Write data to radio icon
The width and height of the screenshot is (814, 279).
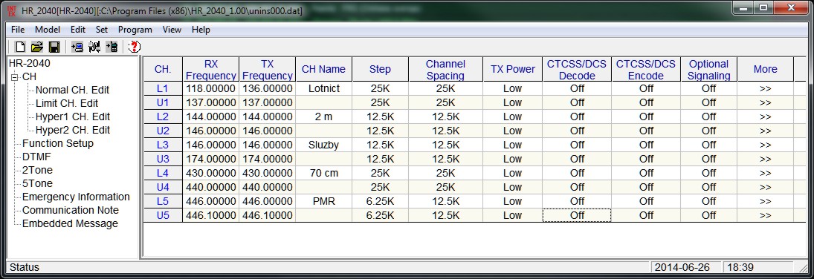pos(112,47)
